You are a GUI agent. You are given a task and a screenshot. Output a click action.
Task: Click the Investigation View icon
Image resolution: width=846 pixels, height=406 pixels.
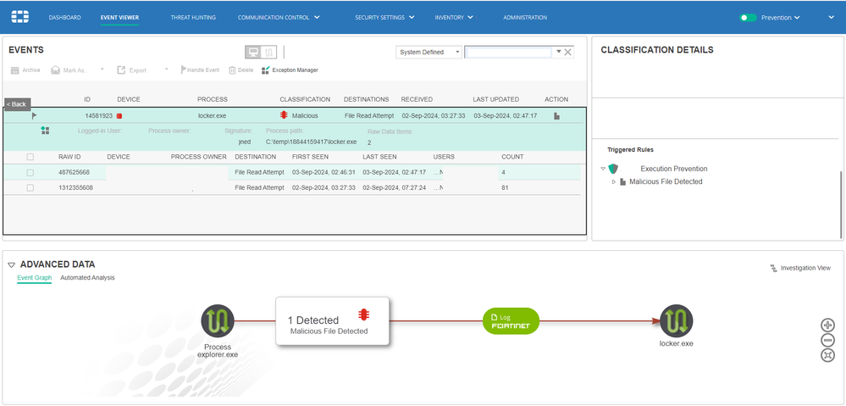point(773,268)
